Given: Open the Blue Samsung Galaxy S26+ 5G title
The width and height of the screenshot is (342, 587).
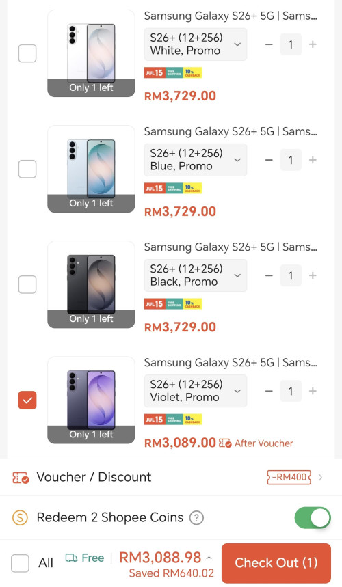Looking at the screenshot, I should 231,132.
